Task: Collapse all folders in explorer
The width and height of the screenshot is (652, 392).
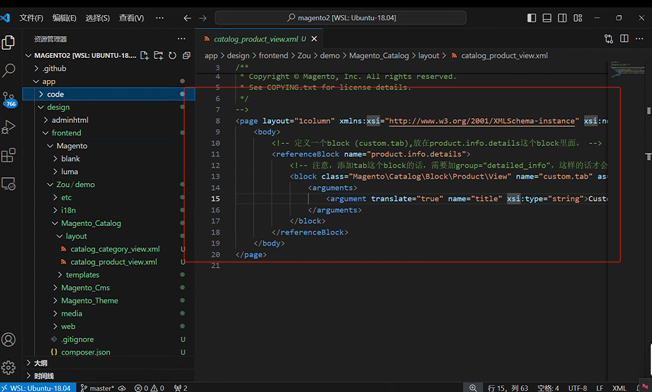Action: 186,56
